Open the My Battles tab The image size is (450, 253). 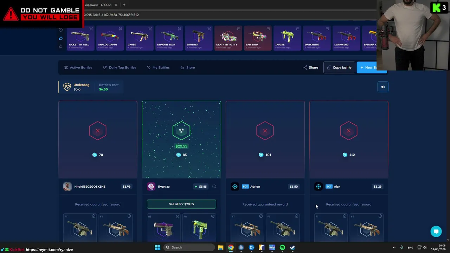tap(158, 67)
